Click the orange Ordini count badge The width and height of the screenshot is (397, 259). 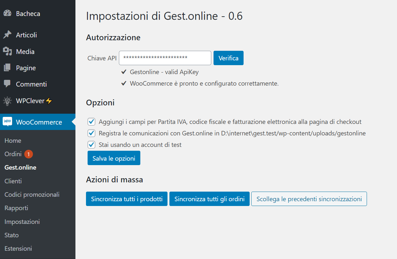[28, 154]
